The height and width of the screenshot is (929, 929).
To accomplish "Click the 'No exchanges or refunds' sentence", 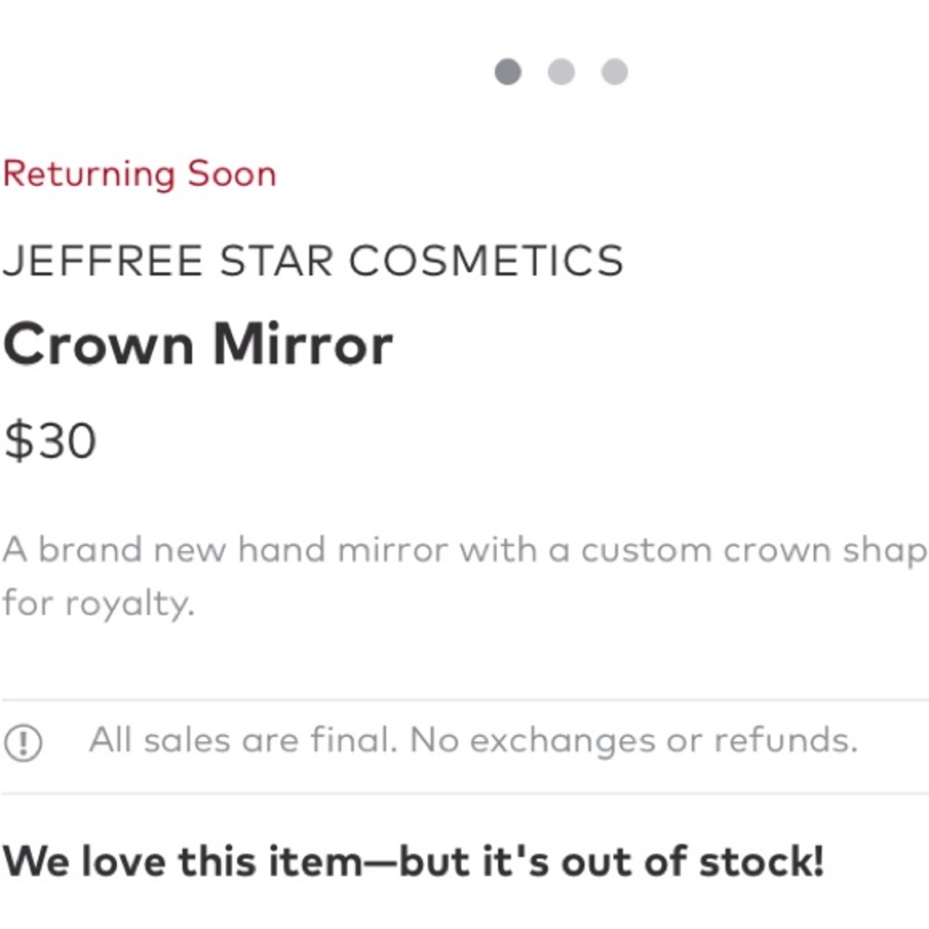I will [x=634, y=741].
